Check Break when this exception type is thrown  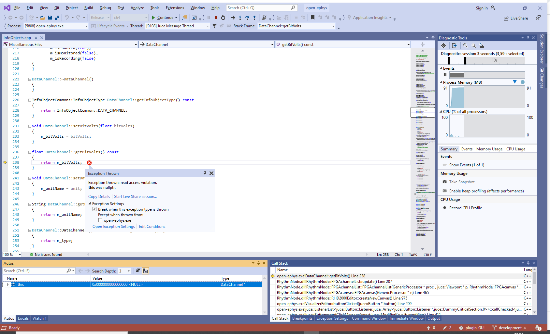pos(94,209)
